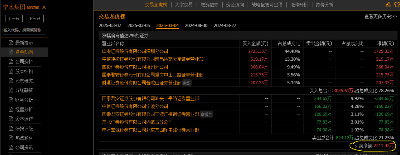Click the document icon beside 最新提示
This screenshot has height=155, width=400.
[11, 43]
